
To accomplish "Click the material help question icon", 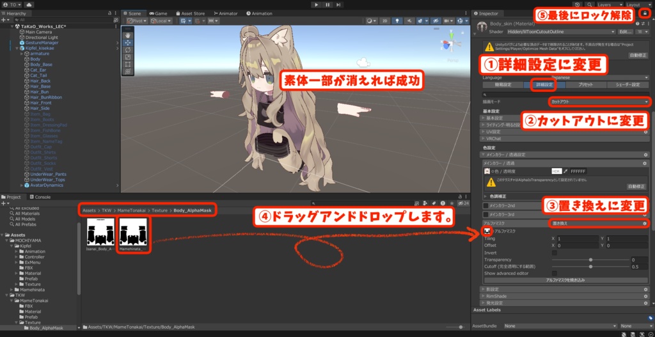I will 638,24.
